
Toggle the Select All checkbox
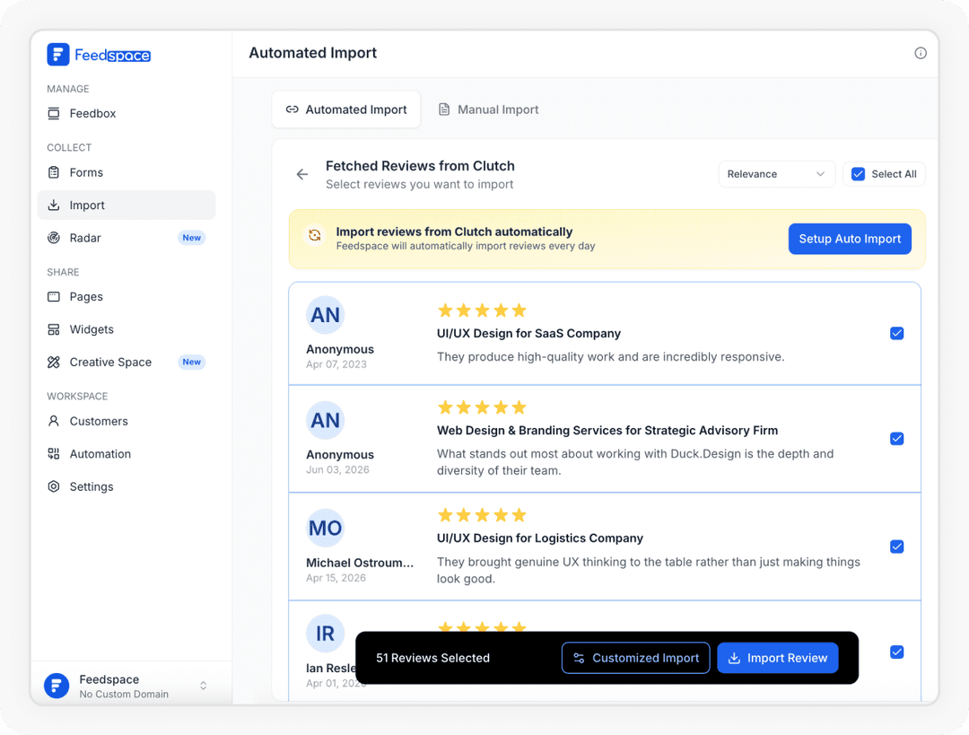[x=858, y=174]
